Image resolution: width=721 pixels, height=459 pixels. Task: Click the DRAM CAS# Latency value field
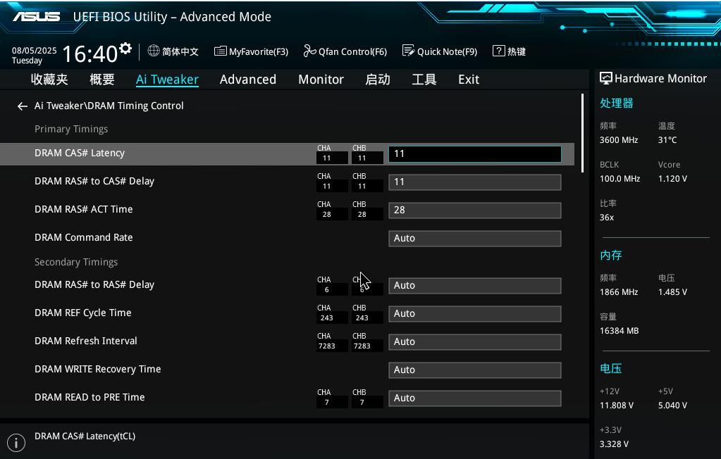pyautogui.click(x=474, y=154)
